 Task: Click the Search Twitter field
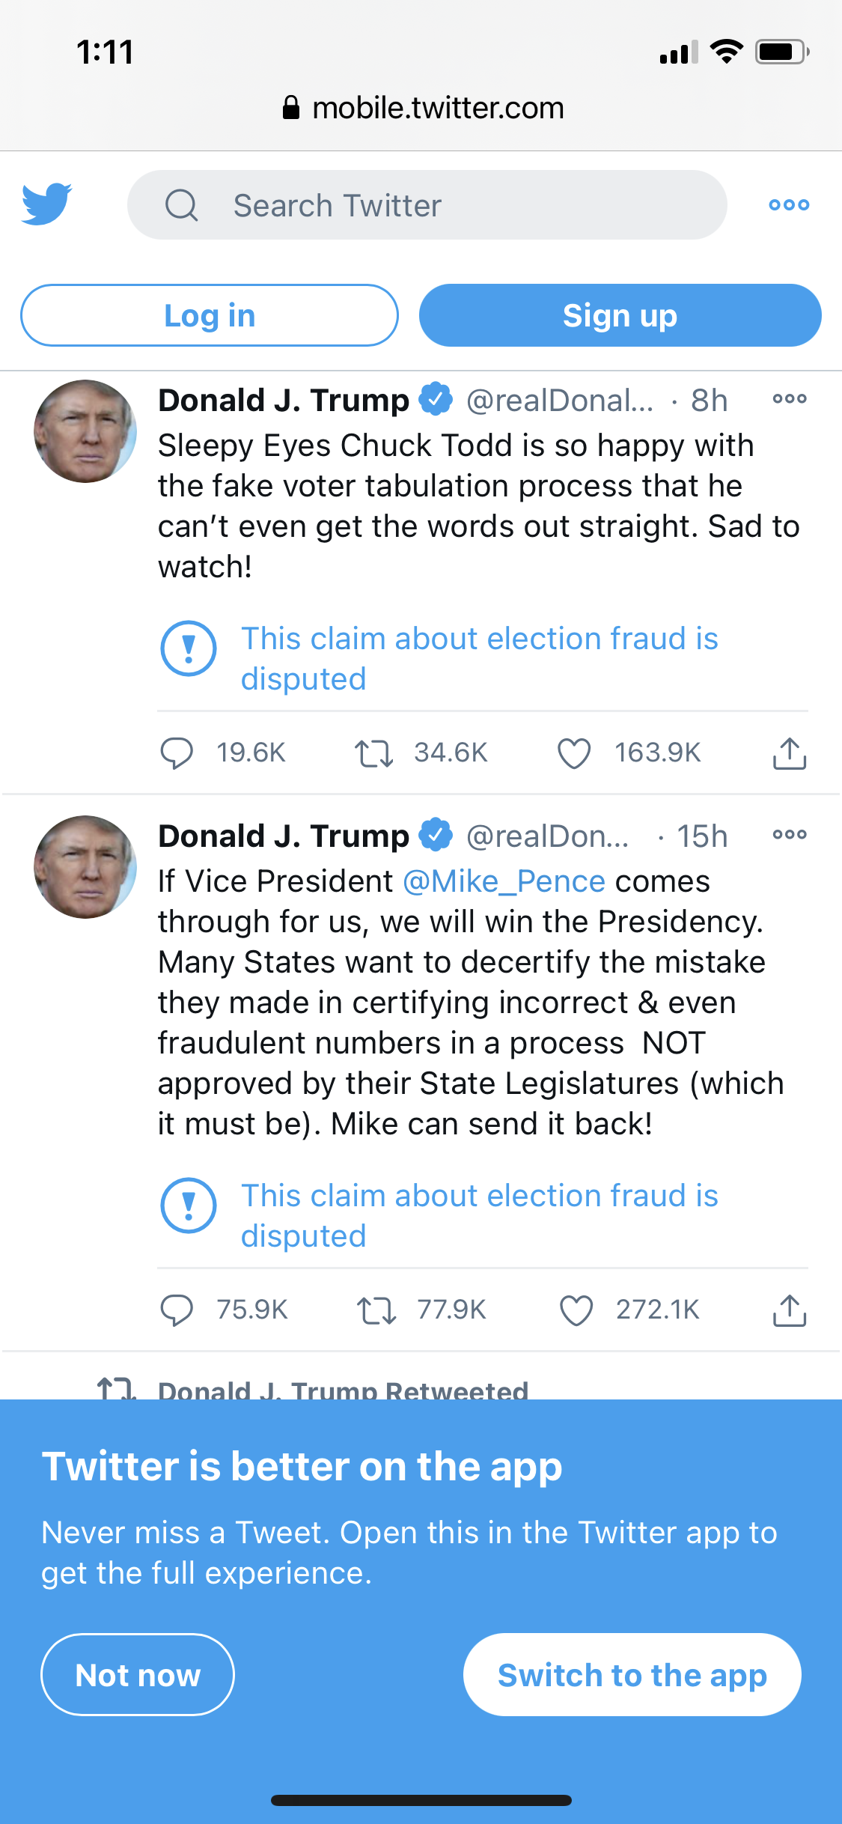tap(427, 205)
